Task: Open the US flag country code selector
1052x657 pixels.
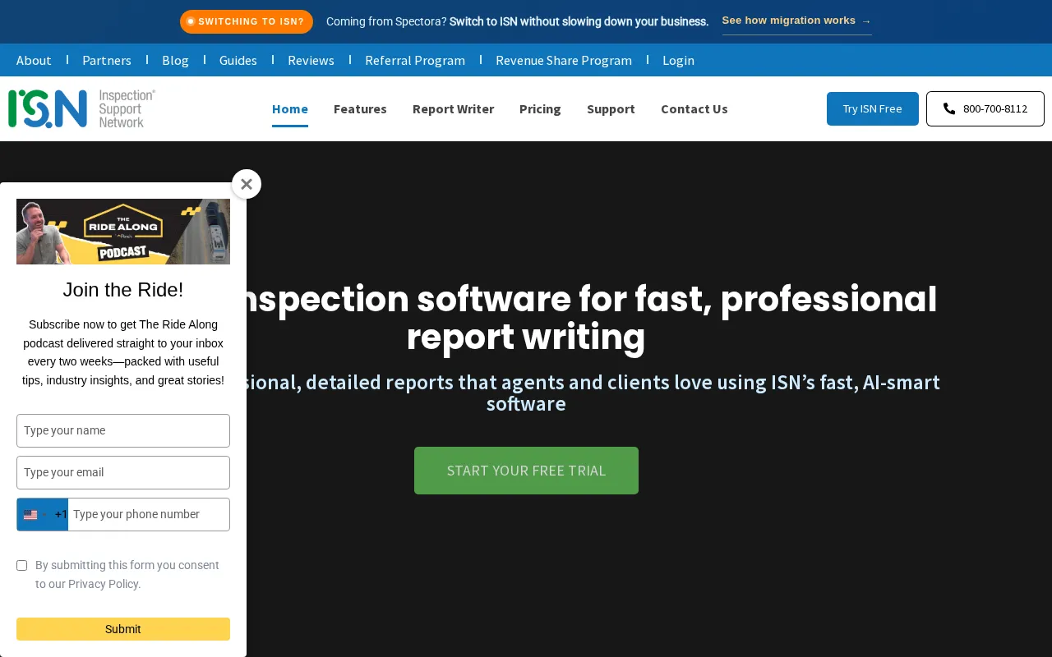Action: pyautogui.click(x=43, y=515)
